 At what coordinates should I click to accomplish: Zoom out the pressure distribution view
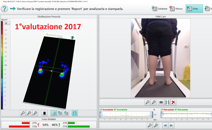(x=23, y=113)
